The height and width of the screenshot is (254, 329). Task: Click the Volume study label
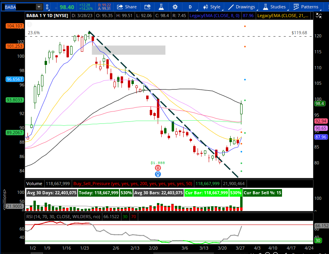click(34, 184)
